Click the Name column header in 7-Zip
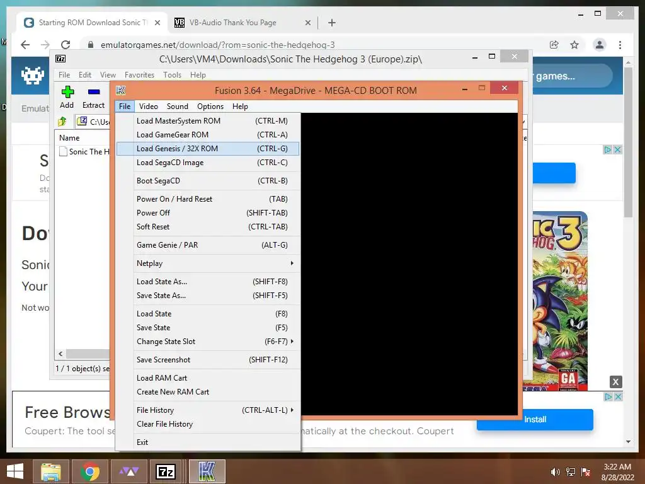 (69, 138)
